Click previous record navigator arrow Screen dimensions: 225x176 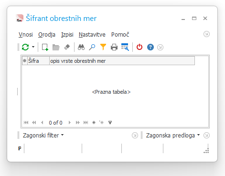pos(42,122)
